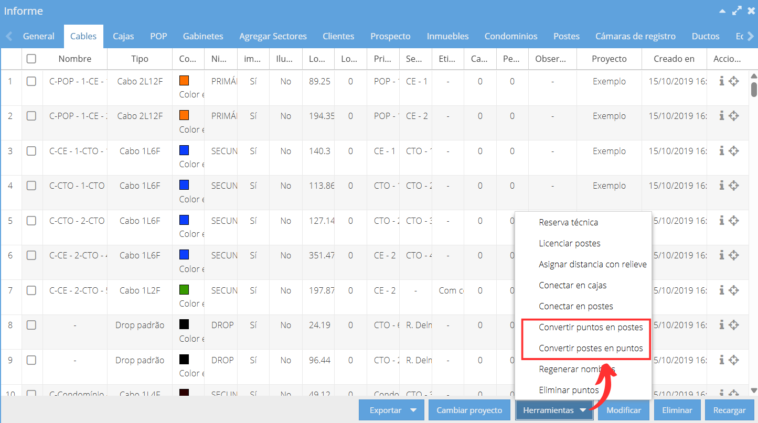Image resolution: width=758 pixels, height=423 pixels.
Task: Open the Herramientas tools dropdown
Action: coord(554,410)
